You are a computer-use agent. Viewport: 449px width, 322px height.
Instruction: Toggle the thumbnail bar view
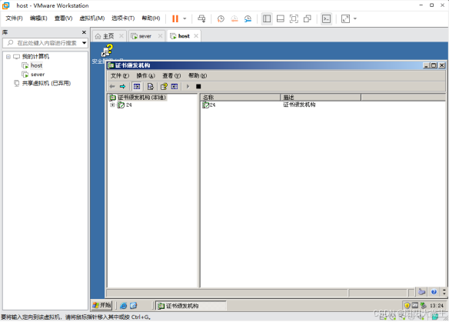281,19
